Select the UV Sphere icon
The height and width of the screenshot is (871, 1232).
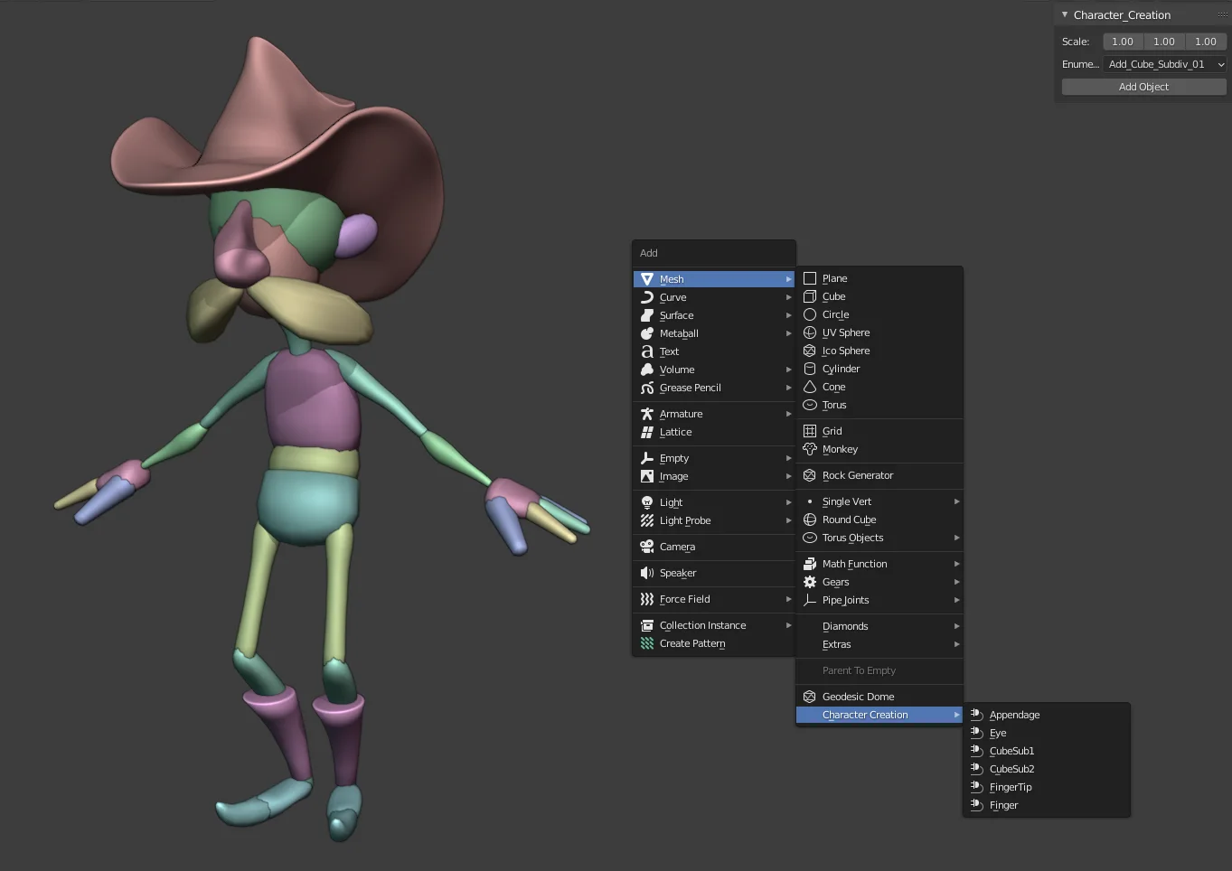[810, 332]
